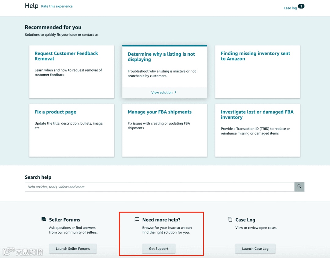
Task: Click the View solution chevron arrow
Action: 175,92
